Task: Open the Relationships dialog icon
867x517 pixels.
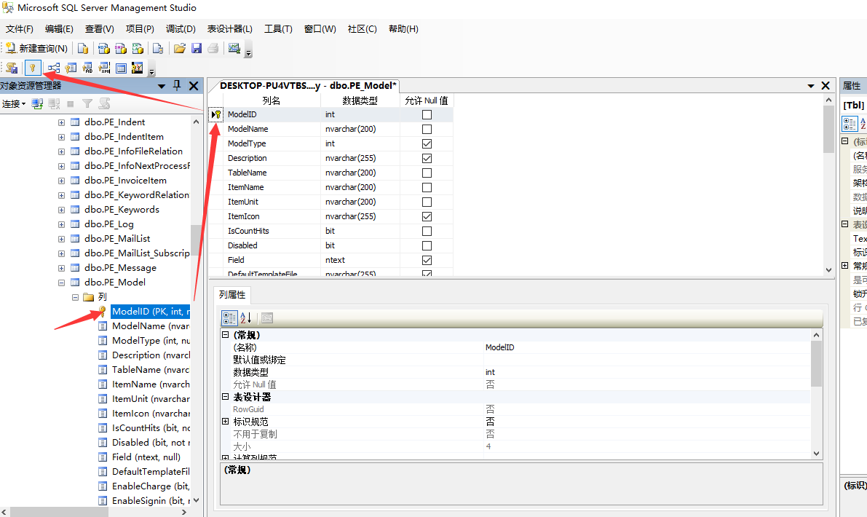Action: click(x=53, y=68)
